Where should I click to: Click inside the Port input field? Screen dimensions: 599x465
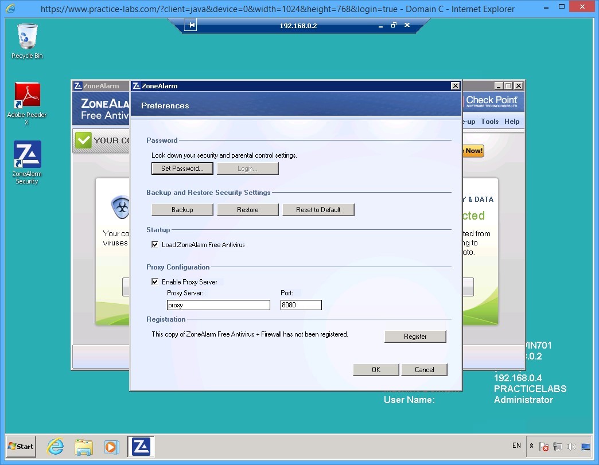coord(301,304)
